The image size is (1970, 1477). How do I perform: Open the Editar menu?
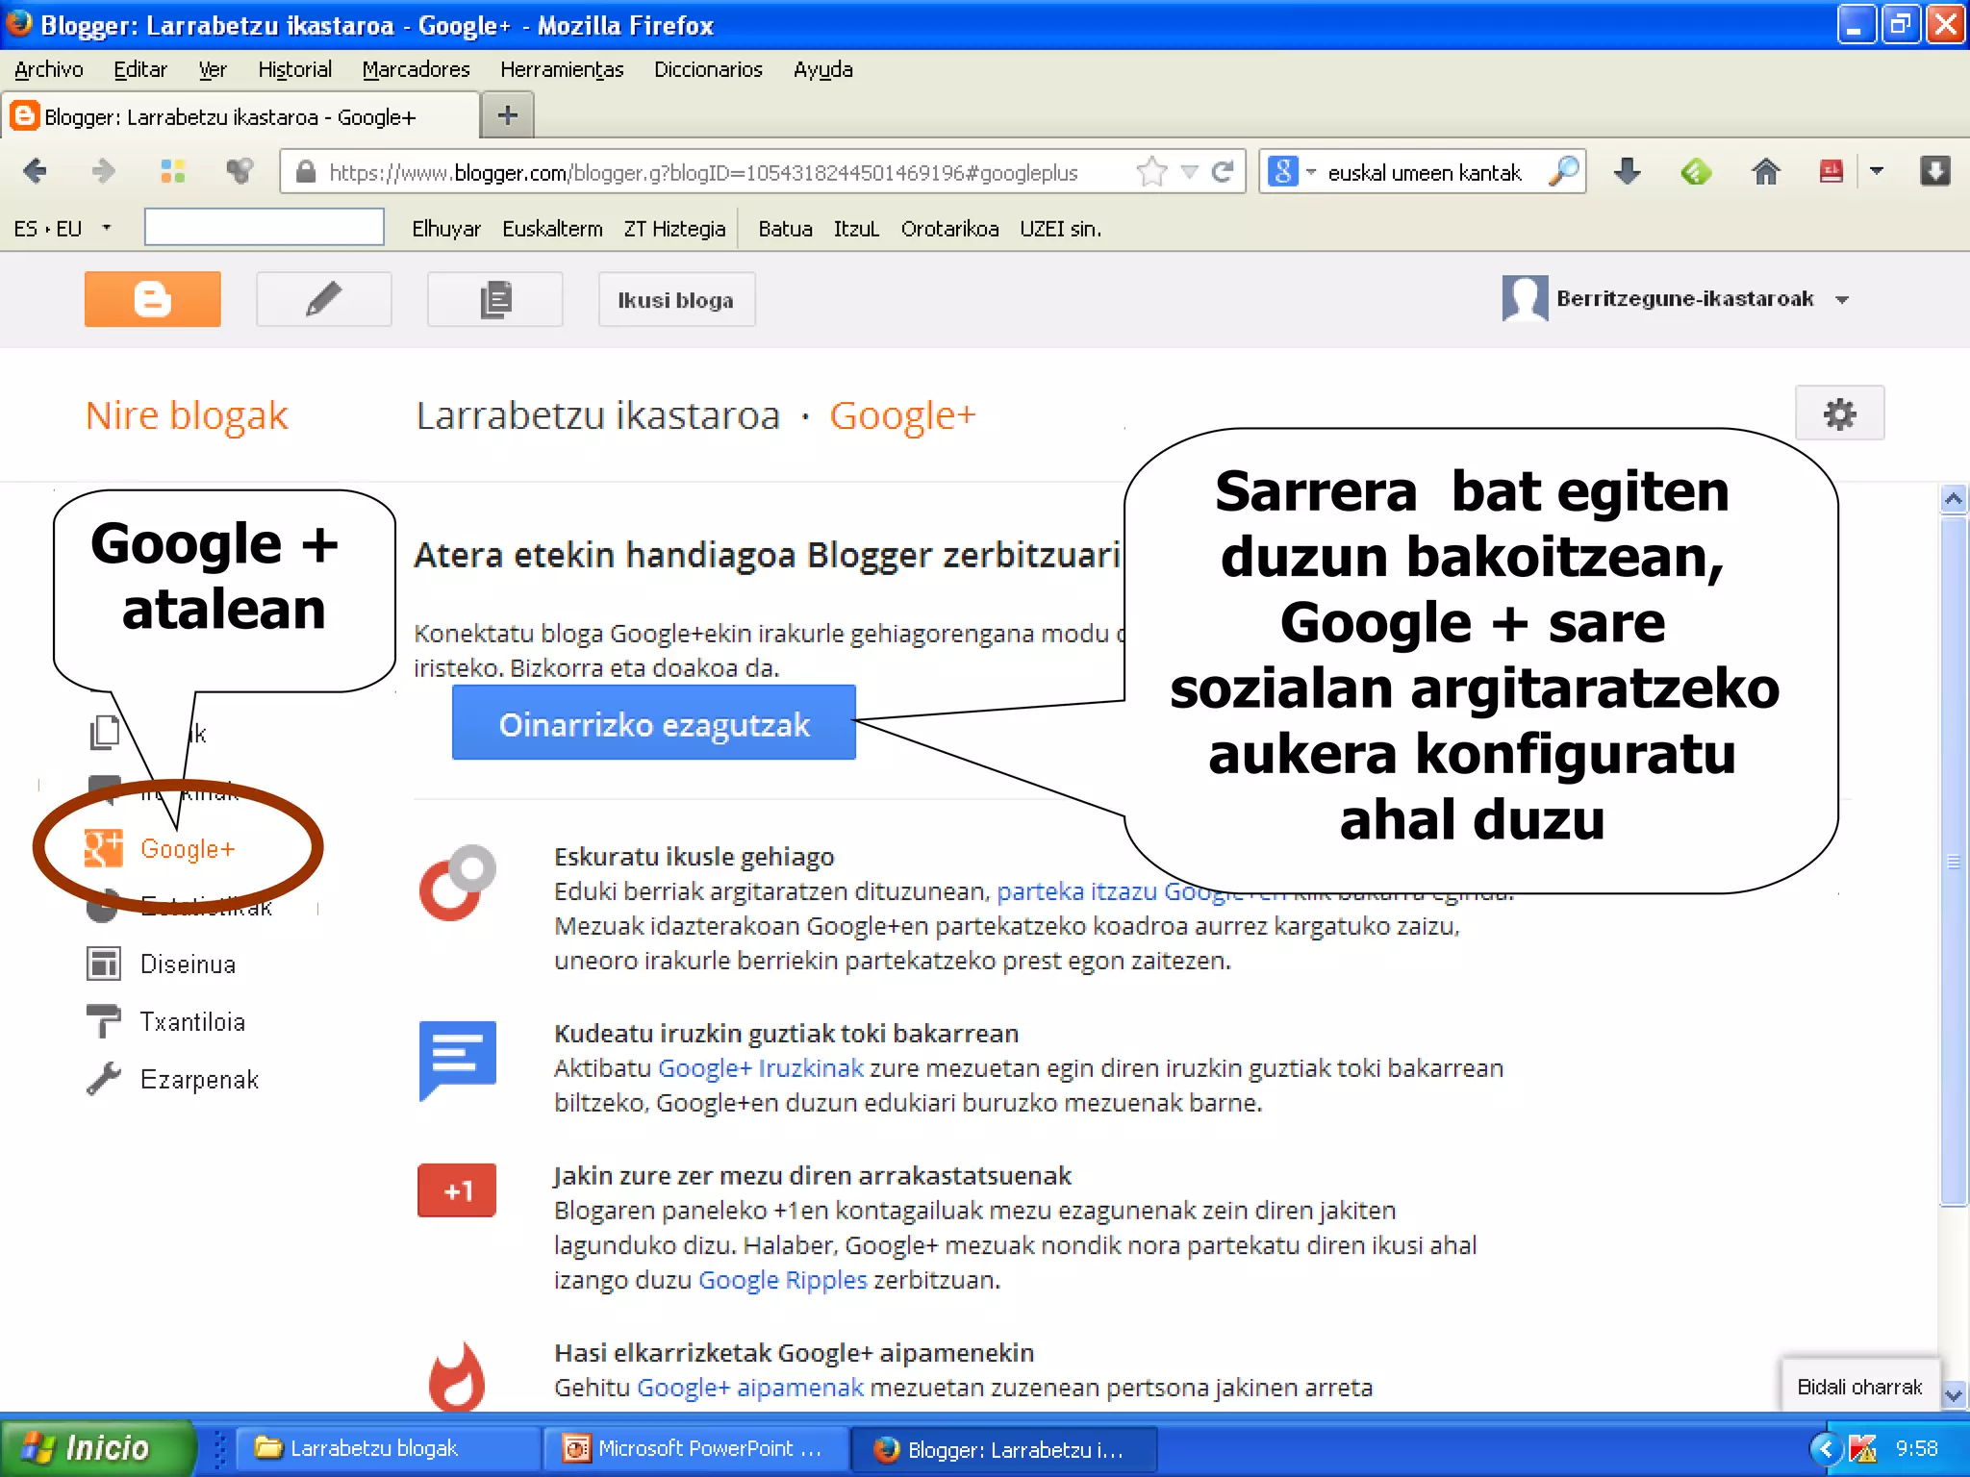[140, 69]
